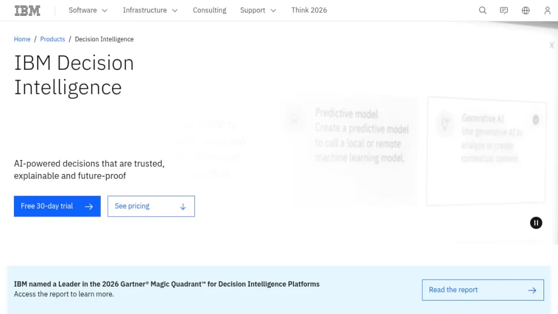Open the Consulting menu item
This screenshot has height=314, width=558.
click(x=210, y=10)
